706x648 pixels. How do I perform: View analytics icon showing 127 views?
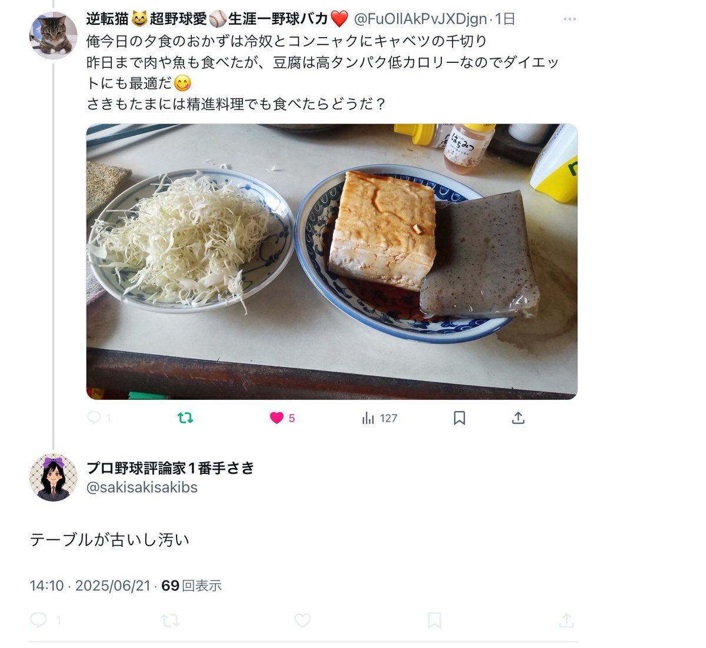[368, 418]
